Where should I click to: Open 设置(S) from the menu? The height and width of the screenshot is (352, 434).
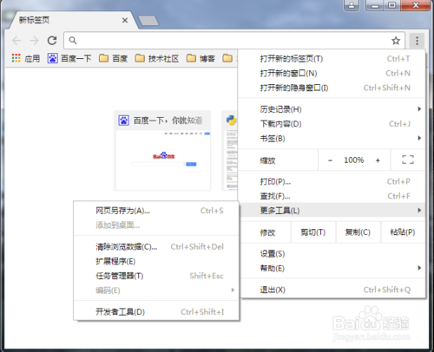pyautogui.click(x=332, y=254)
